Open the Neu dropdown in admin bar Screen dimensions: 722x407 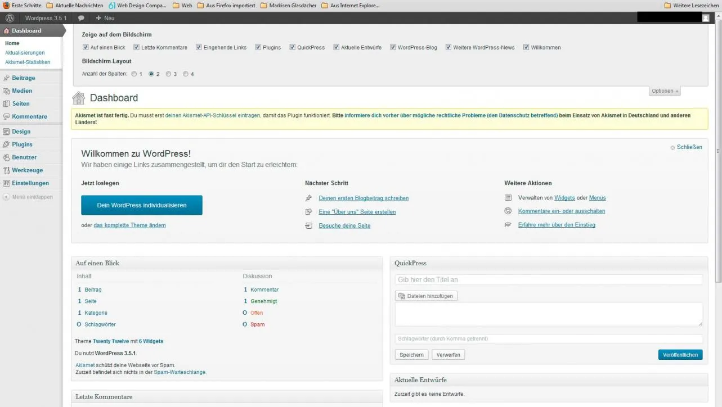click(105, 18)
